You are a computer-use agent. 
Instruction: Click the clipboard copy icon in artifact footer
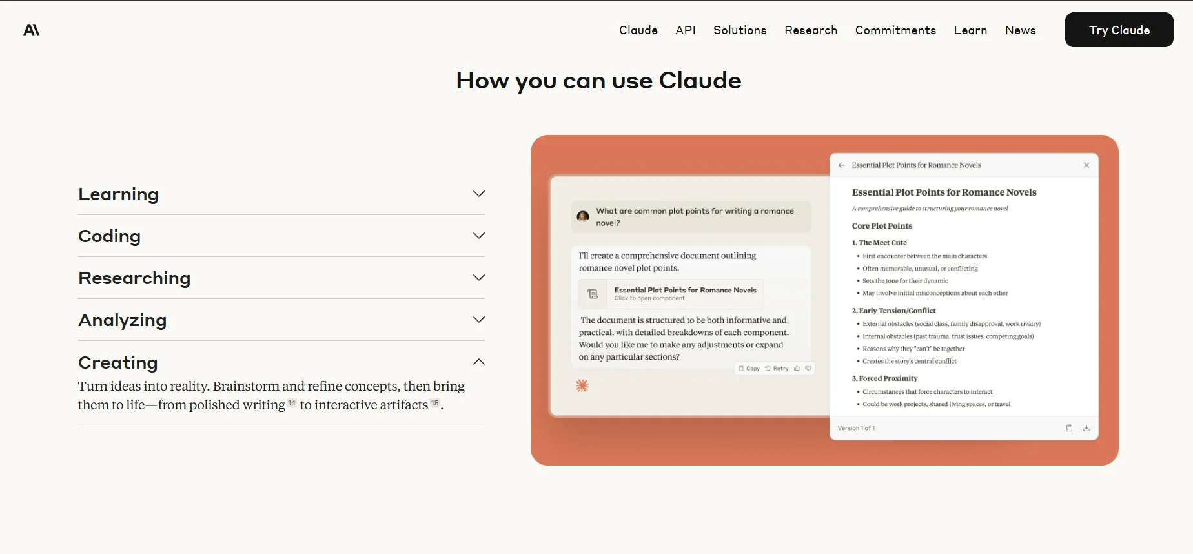click(1069, 428)
